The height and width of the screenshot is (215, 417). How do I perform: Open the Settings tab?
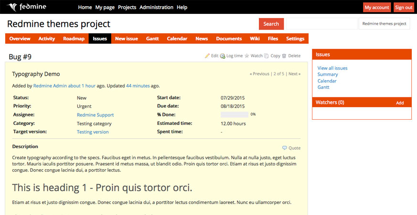(295, 39)
